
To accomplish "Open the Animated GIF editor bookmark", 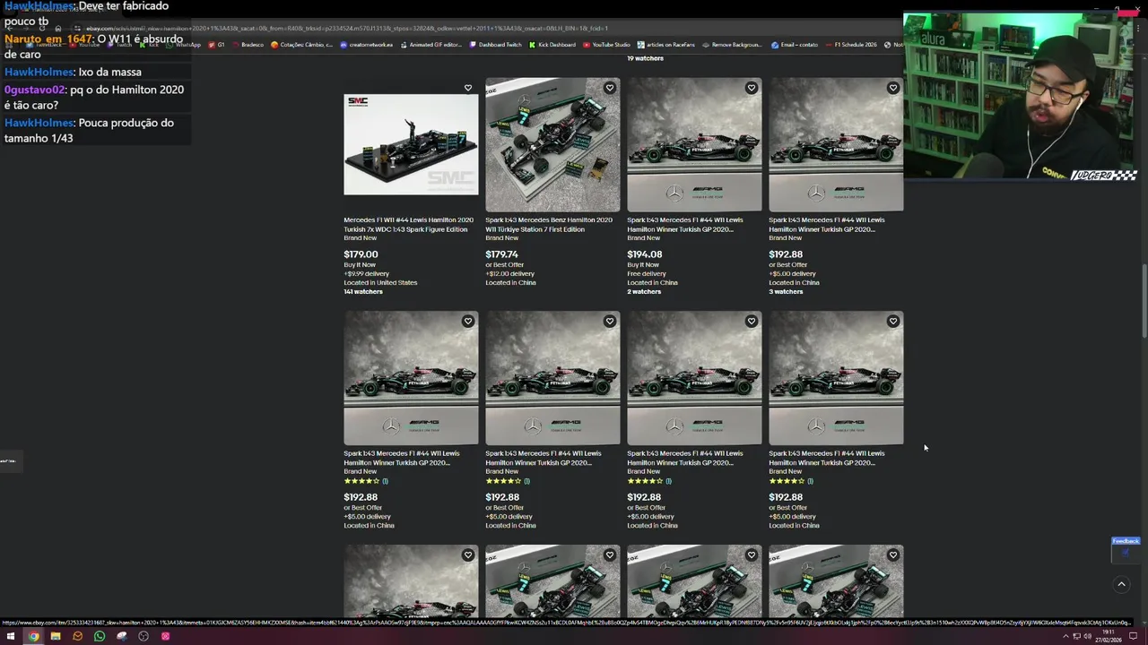I will click(431, 45).
